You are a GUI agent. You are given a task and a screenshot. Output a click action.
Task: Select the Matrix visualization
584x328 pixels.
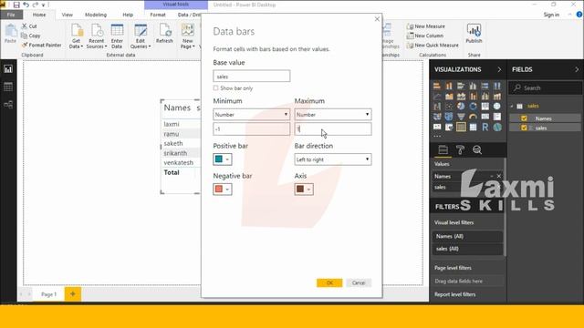(473, 128)
